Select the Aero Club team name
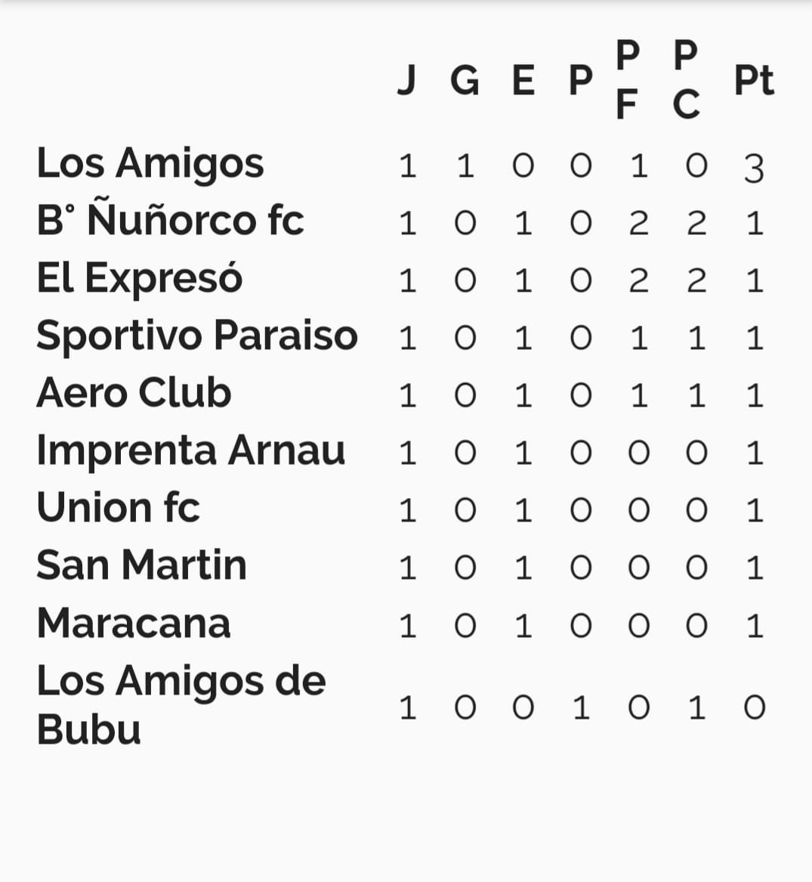This screenshot has width=812, height=882. click(134, 392)
